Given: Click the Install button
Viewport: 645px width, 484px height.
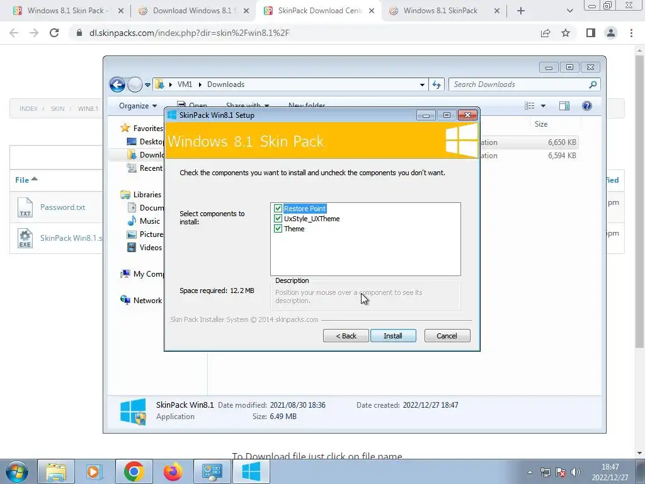Looking at the screenshot, I should 393,336.
